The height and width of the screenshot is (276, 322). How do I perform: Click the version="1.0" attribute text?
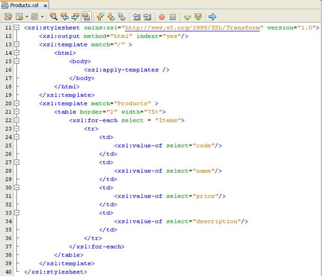click(x=292, y=28)
